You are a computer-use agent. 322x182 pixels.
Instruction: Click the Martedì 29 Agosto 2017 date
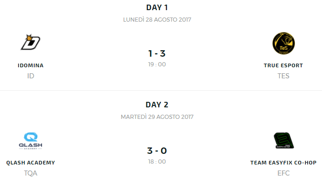(157, 117)
